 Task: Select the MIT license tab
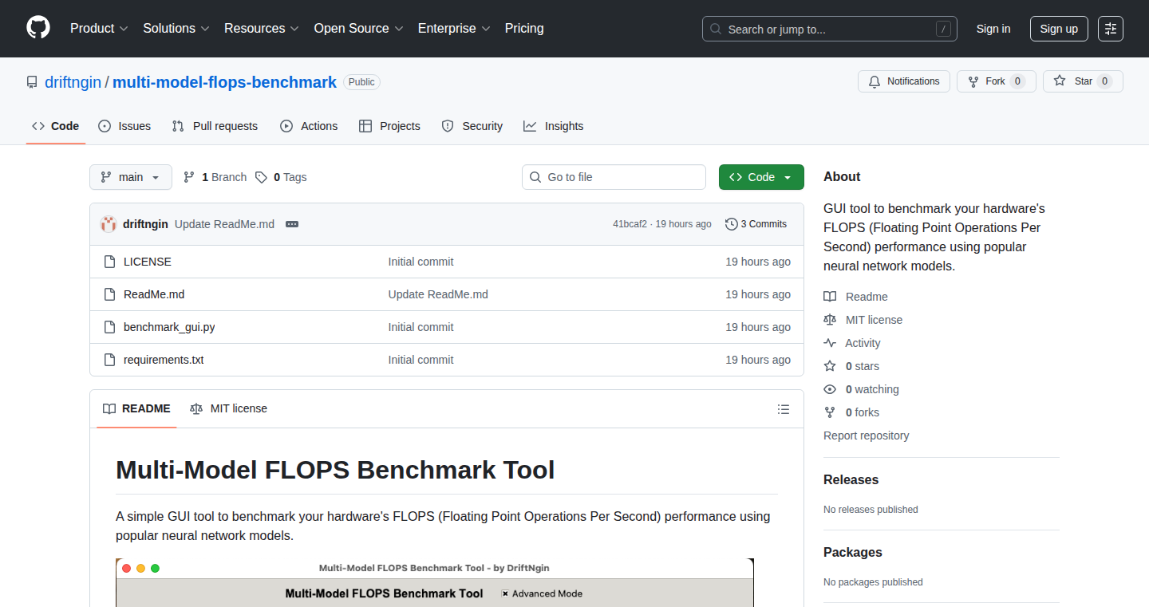[228, 408]
